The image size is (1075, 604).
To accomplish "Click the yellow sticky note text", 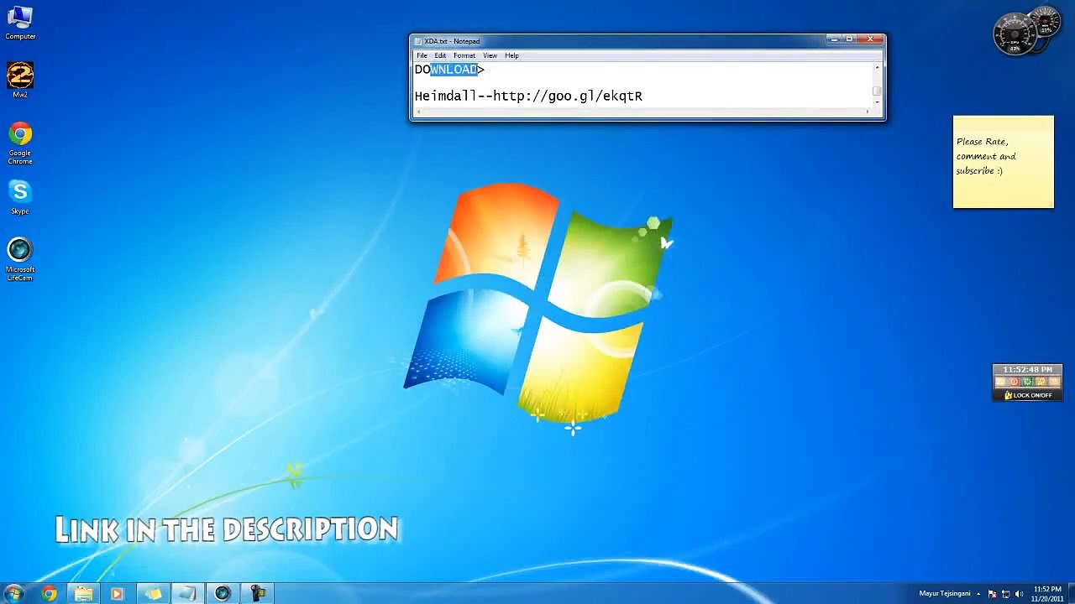I will coord(986,156).
